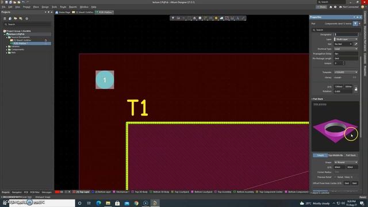This screenshot has height=207, width=368.
Task: Click the Mechanical 1 layer color swatch
Action: pyautogui.click(x=114, y=191)
